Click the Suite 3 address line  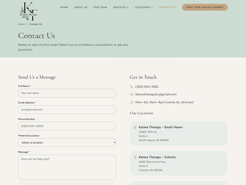(143, 136)
